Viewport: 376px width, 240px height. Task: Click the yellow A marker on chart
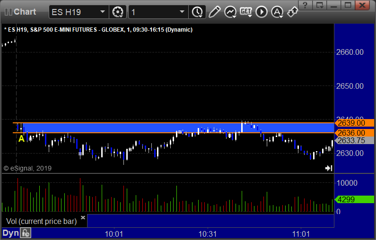(x=21, y=138)
